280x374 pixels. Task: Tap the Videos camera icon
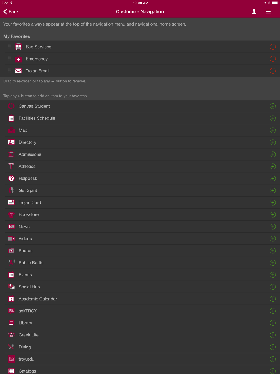point(11,239)
